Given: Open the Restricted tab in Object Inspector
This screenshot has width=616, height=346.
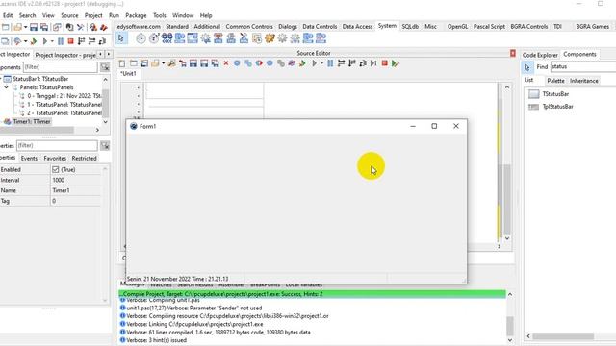Looking at the screenshot, I should 84,158.
